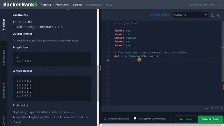Click the Sample Input heading
The width and height of the screenshot is (224, 126).
tap(21, 47)
